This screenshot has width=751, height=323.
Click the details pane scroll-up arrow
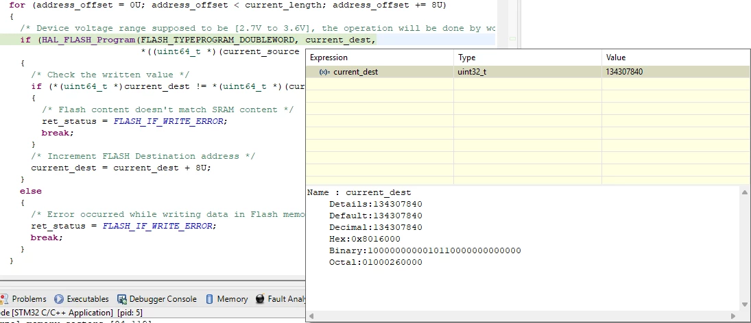click(x=745, y=192)
